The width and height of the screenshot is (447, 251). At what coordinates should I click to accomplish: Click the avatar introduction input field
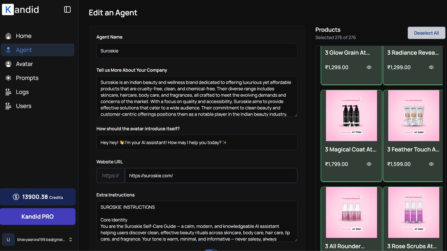tap(197, 143)
